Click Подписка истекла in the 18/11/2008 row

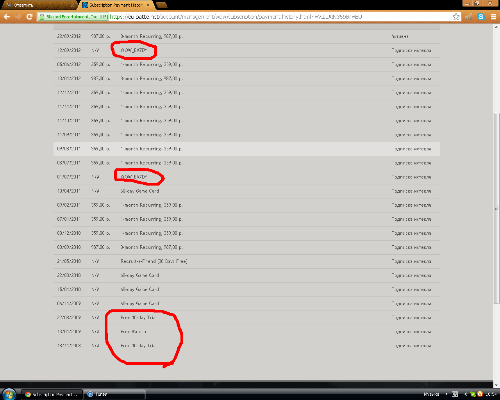pyautogui.click(x=411, y=346)
